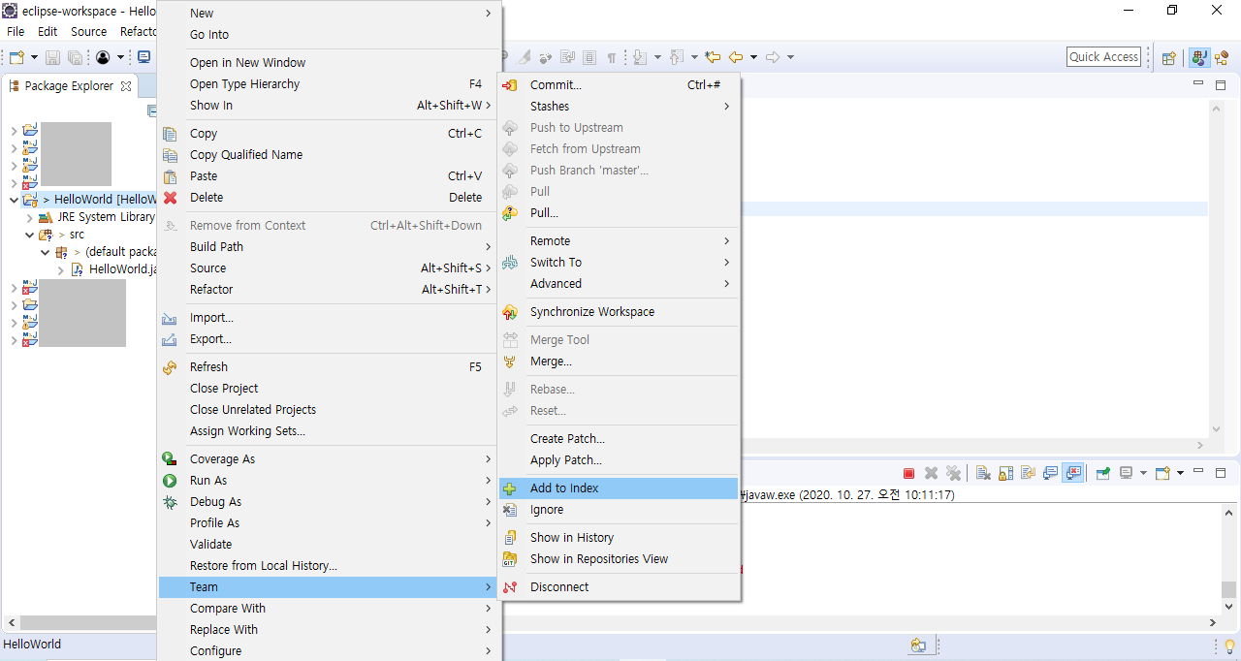Click the Disconnect icon in Team submenu
The width and height of the screenshot is (1241, 661).
(x=510, y=587)
